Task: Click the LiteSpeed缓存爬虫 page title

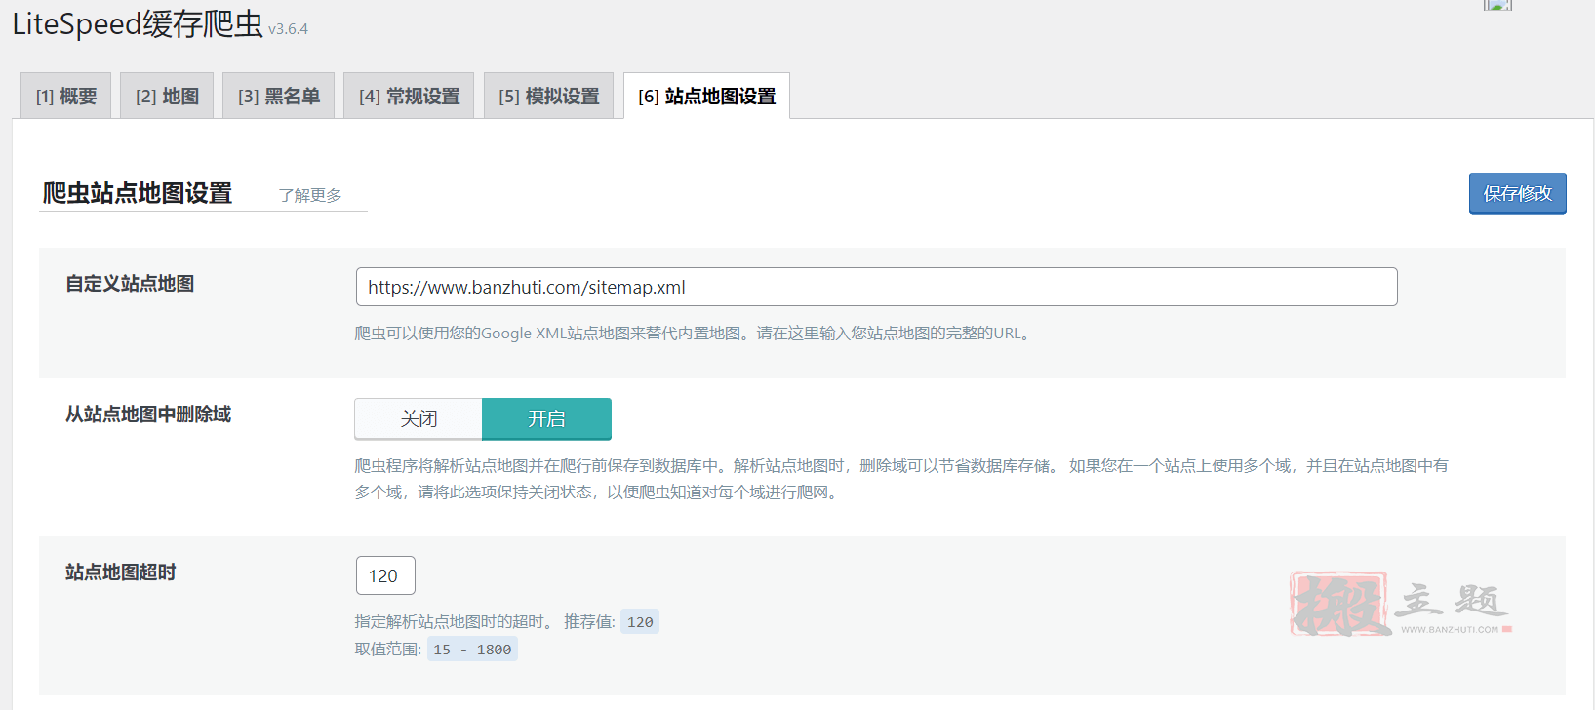Action: (138, 23)
